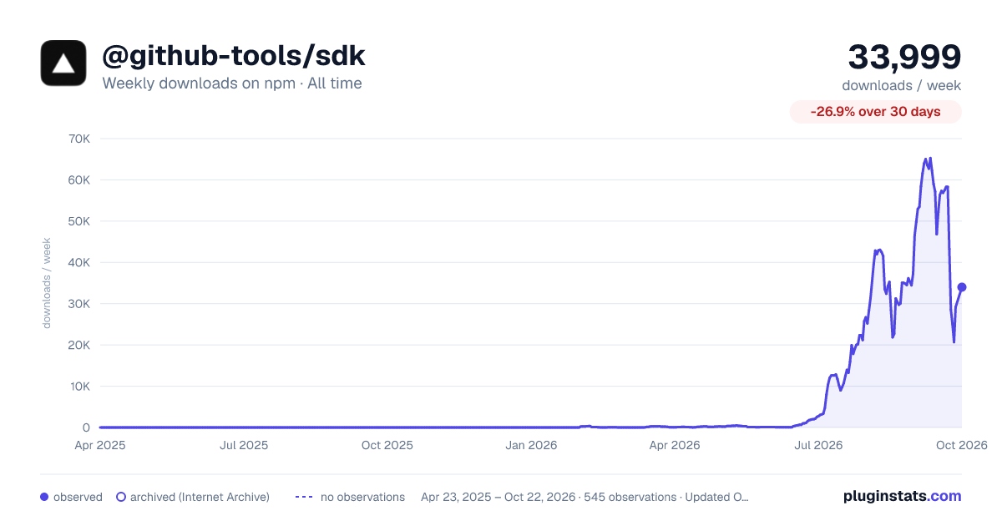Click the Oct 2026 x-axis label
The width and height of the screenshot is (1002, 526).
tap(962, 445)
